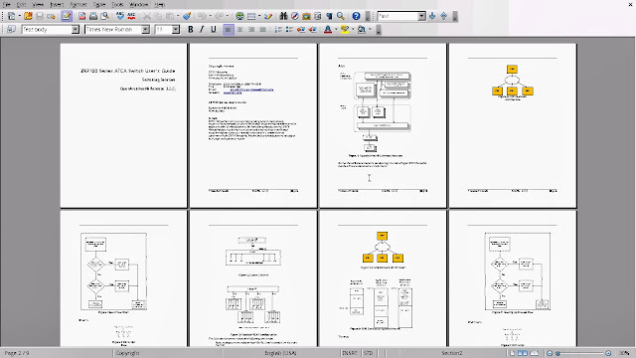This screenshot has height=358, width=636.
Task: Click the Spelling and Grammar check icon
Action: point(119,16)
